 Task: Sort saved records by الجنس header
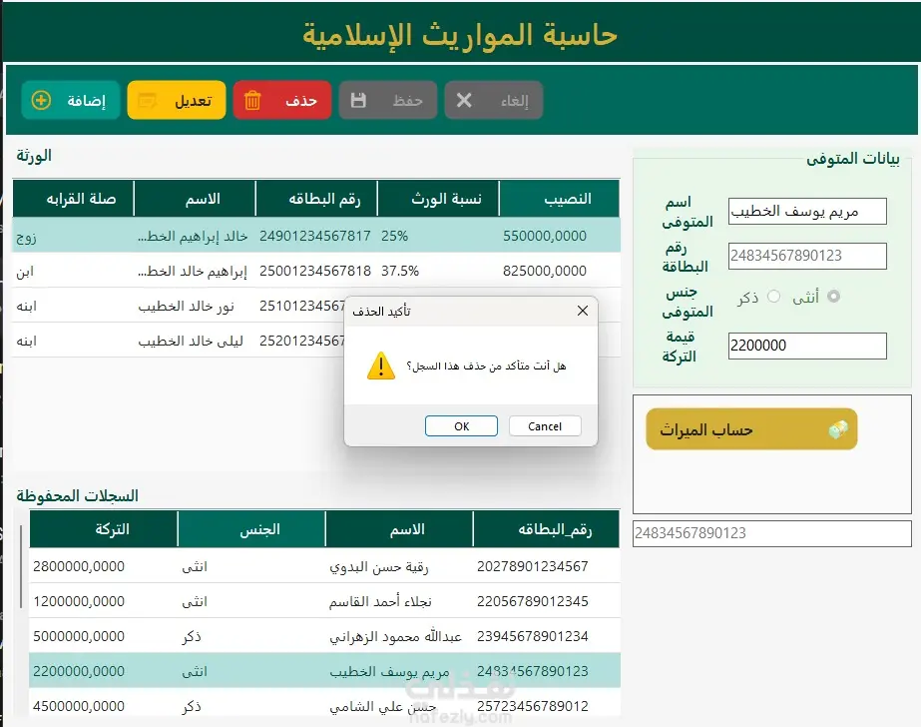pos(251,529)
